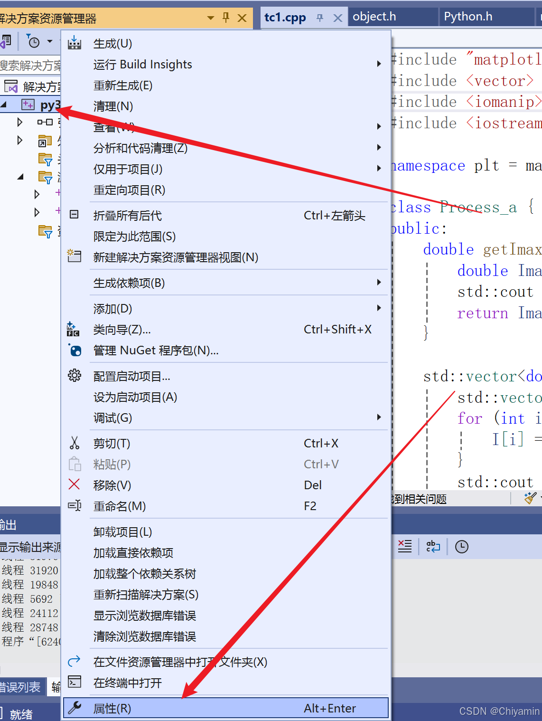The height and width of the screenshot is (721, 542).
Task: Select 清理 Clean menu item
Action: coord(226,106)
